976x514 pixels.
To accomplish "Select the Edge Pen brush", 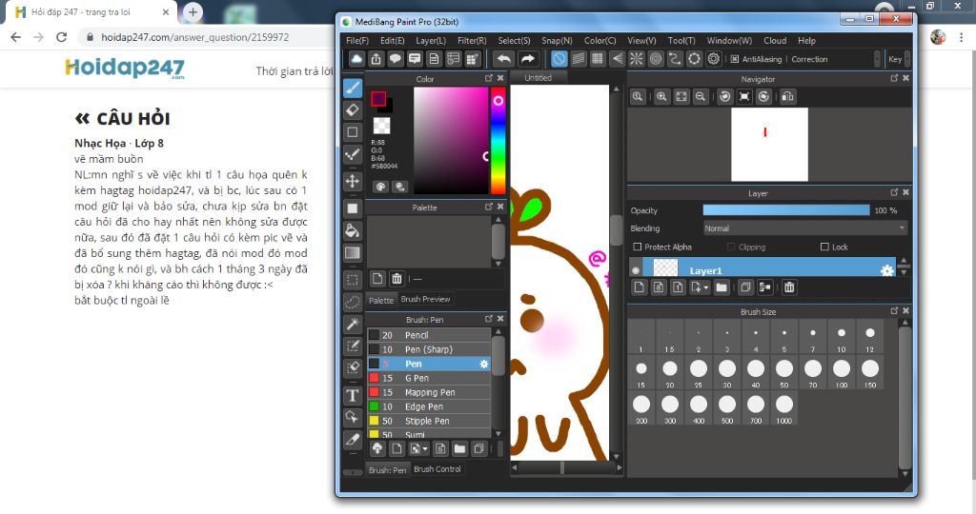I will coord(429,406).
